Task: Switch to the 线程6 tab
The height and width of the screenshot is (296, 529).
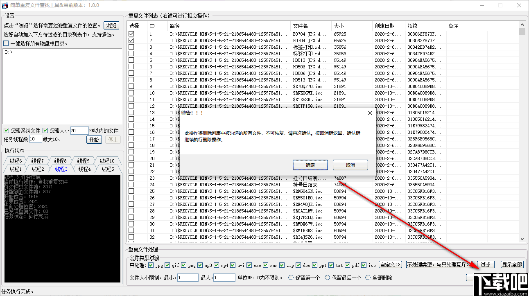Action: pyautogui.click(x=16, y=161)
